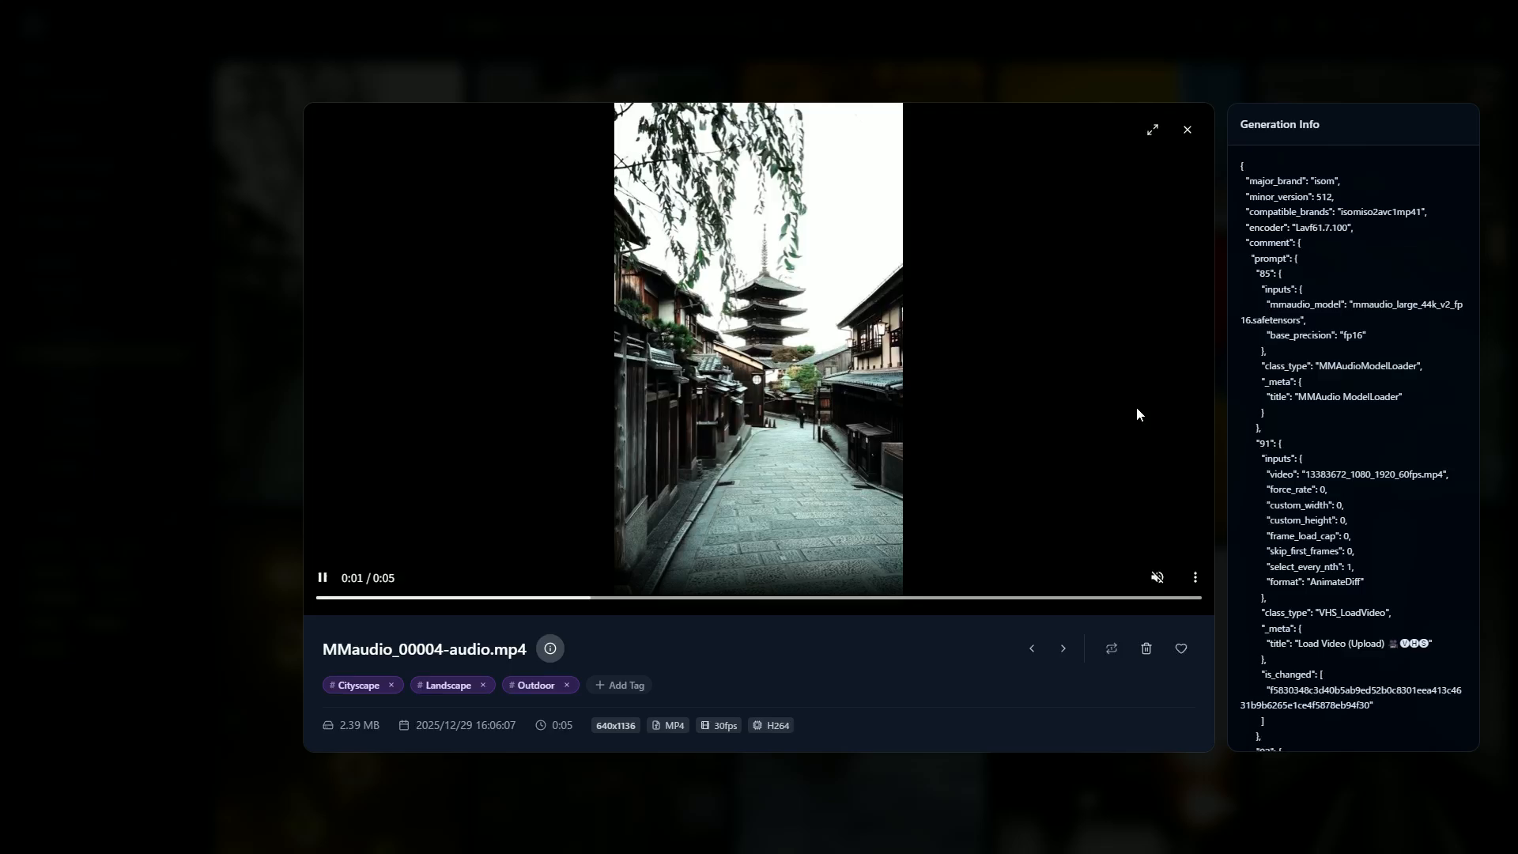The image size is (1518, 854).
Task: Click the file size disk icon
Action: [x=329, y=725]
